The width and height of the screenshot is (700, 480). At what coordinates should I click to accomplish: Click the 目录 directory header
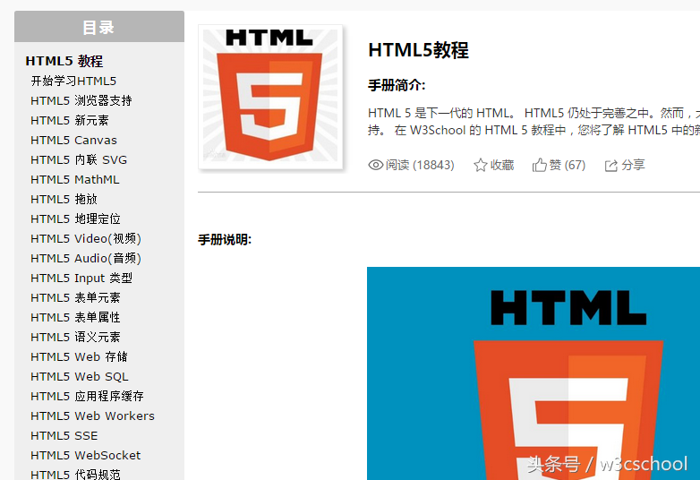(x=98, y=27)
